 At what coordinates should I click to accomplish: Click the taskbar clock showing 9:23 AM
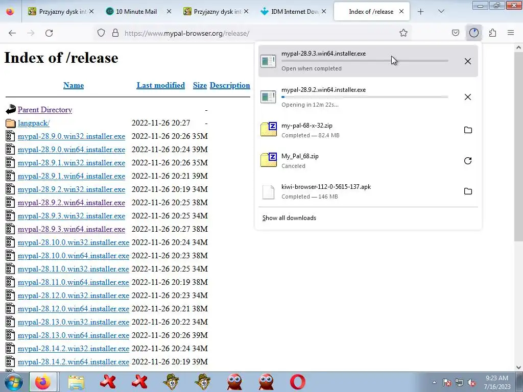click(497, 382)
